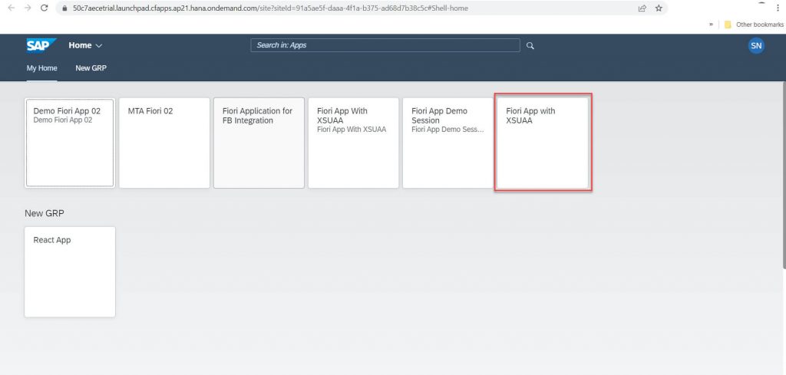Switch to the My Home tab
Screen dimensions: 786x375
pos(41,68)
